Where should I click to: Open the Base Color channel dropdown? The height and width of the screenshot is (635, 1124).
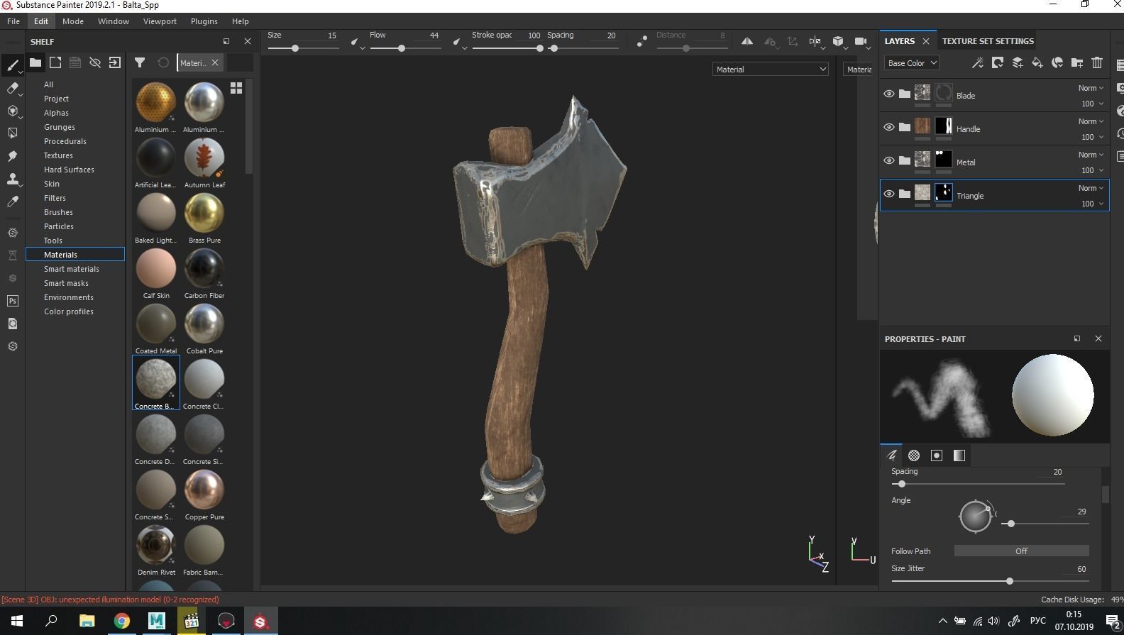coord(912,62)
